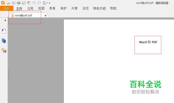Switch to the 浏览 ribbon tab
The width and height of the screenshot is (174, 103).
[x=85, y=8]
